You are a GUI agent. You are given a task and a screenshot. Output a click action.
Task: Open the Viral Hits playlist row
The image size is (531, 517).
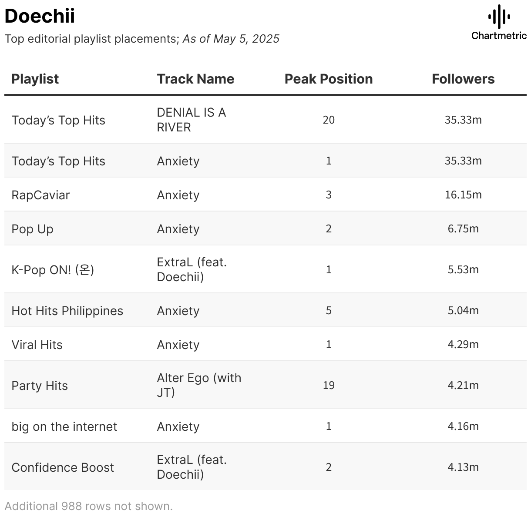[37, 345]
